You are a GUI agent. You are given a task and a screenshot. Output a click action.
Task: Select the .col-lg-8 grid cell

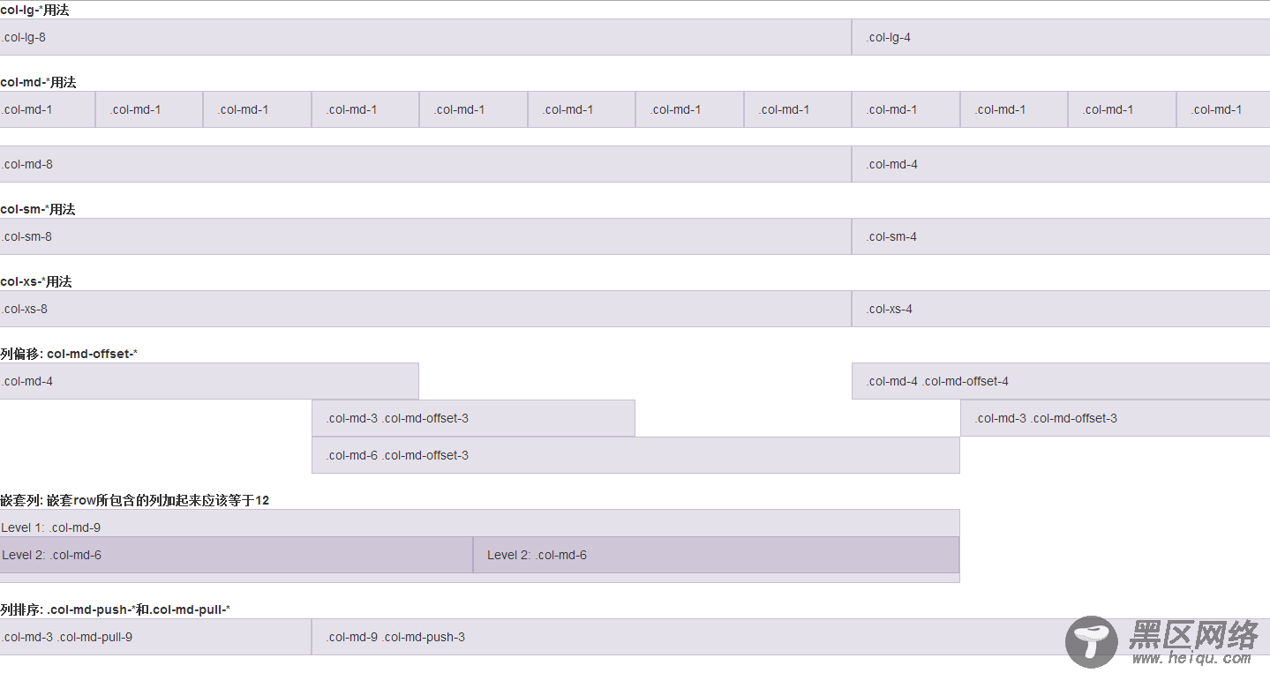(425, 37)
